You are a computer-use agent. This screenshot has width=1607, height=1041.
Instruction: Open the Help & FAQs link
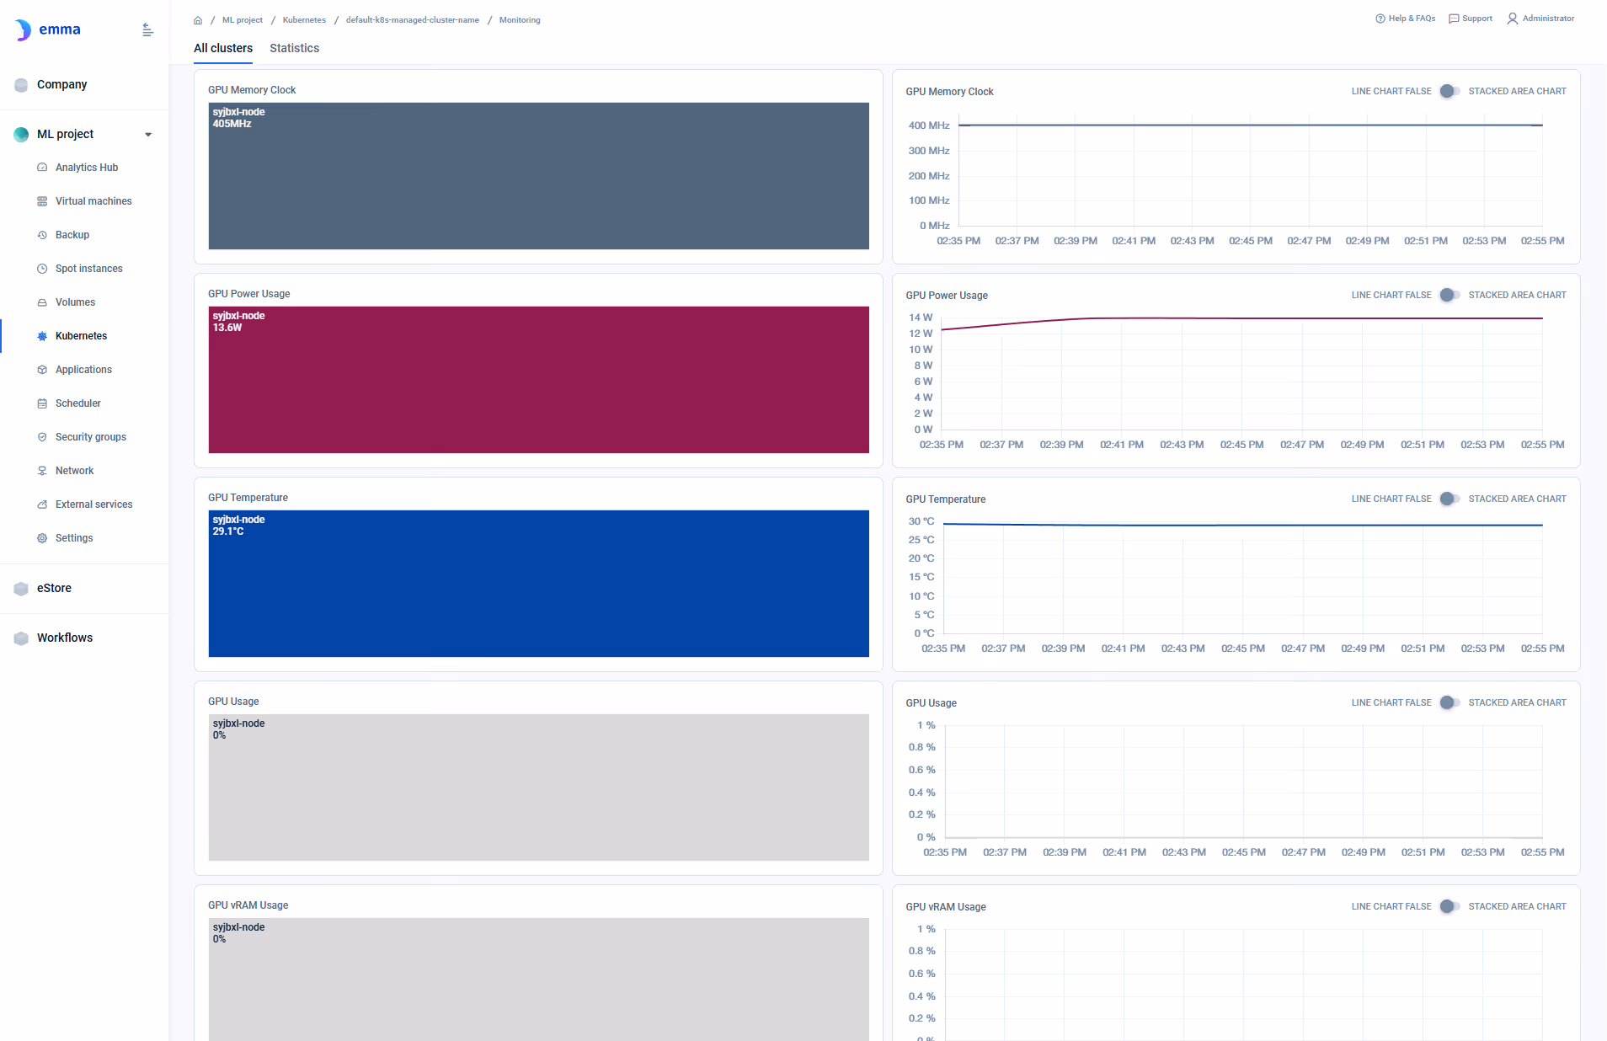coord(1406,19)
